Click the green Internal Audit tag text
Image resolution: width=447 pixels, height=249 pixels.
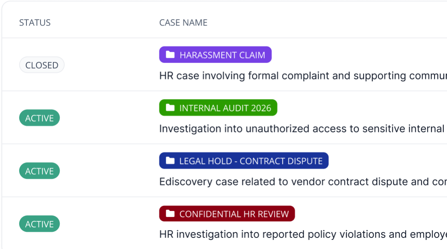click(x=225, y=108)
